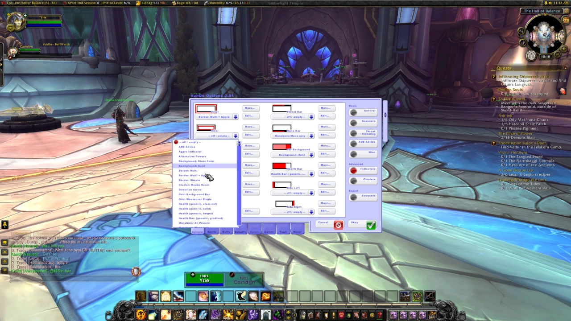The height and width of the screenshot is (321, 571).
Task: Zoom out the minimap with minus button
Action: point(557,54)
